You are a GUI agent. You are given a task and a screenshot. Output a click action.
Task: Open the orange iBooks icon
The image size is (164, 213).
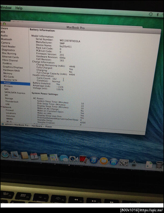point(104,161)
